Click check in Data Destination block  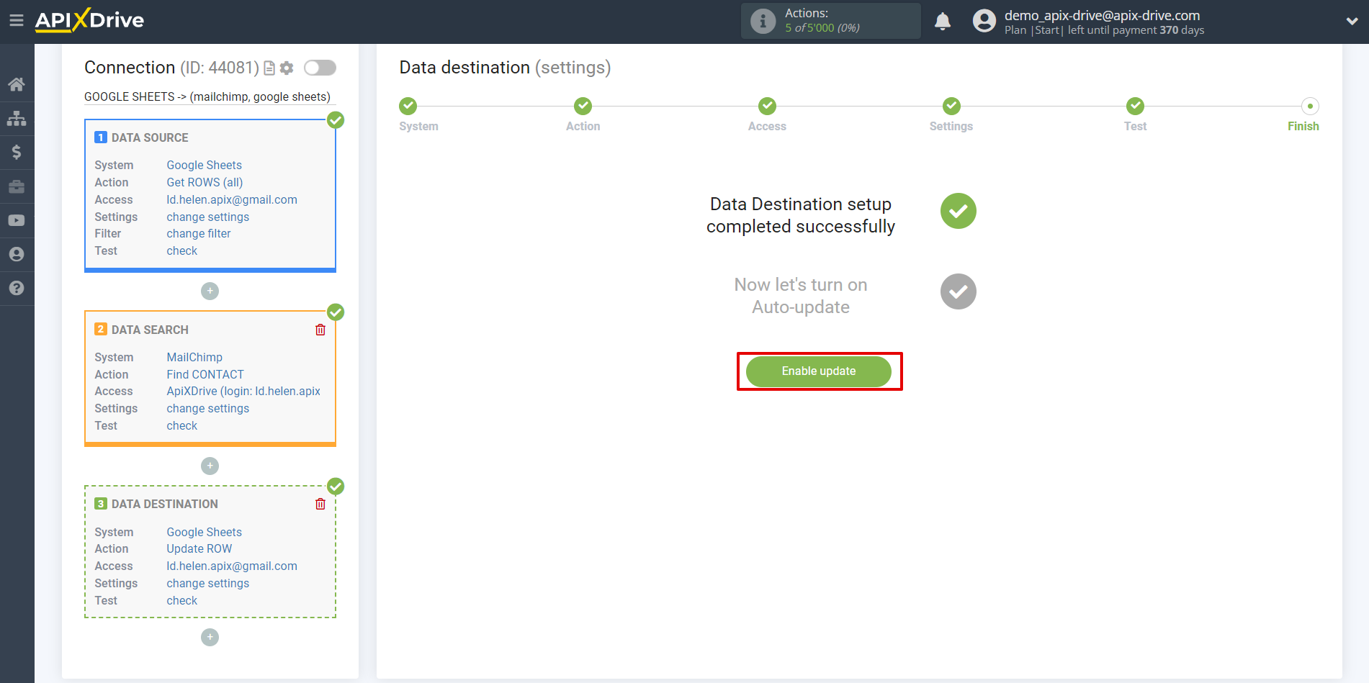[x=181, y=600]
